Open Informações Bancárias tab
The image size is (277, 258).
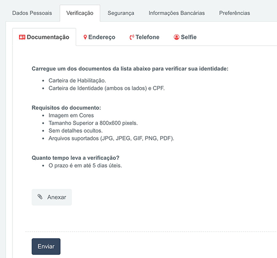(x=177, y=13)
